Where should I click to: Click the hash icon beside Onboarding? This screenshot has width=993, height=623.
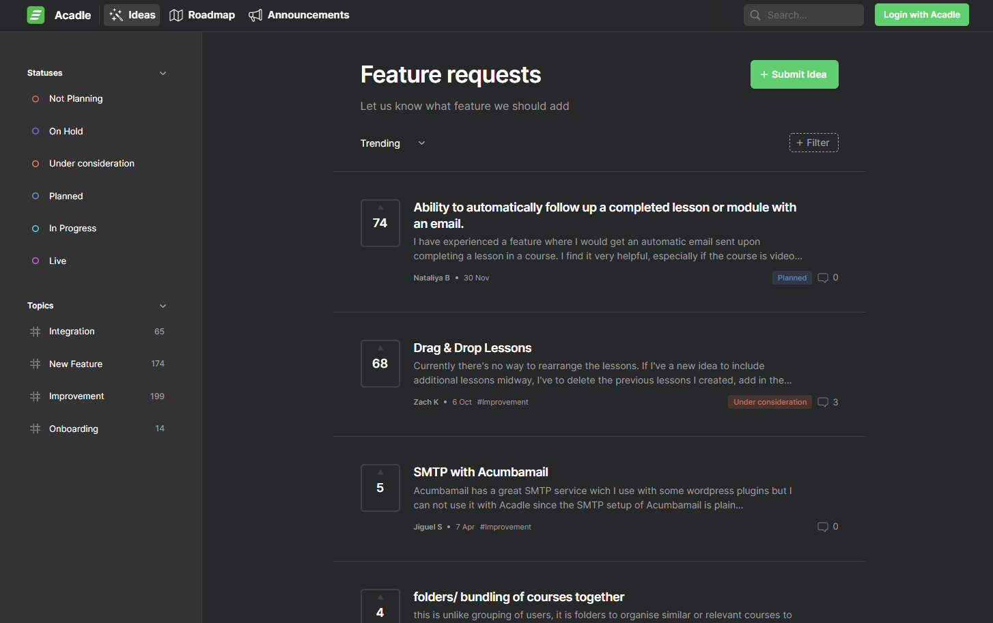pos(36,429)
